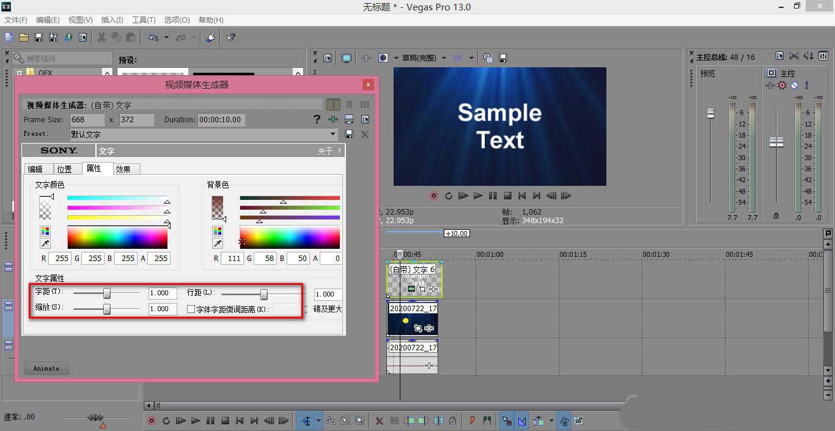Click the external monitor icon above preview
Screen dimensions: 835x431
click(347, 58)
